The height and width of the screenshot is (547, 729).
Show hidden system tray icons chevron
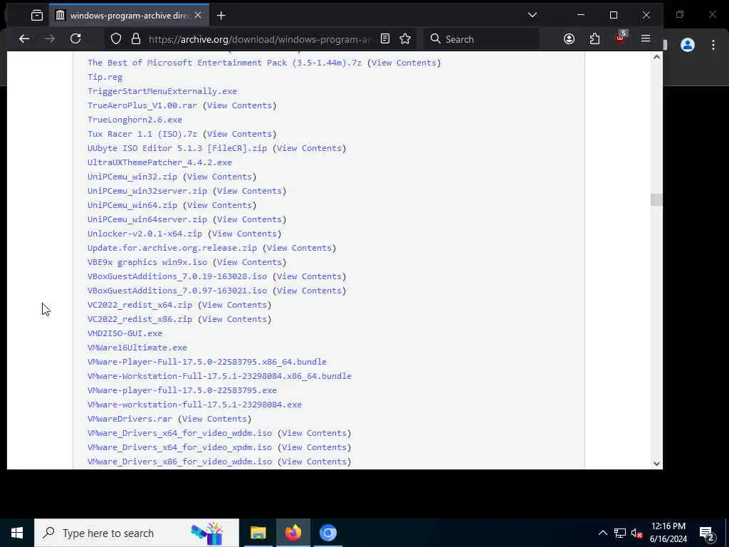click(x=602, y=533)
